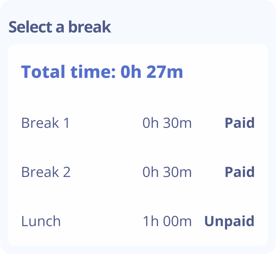Viewport: 276px width, 254px height.
Task: Click the Break 2 duration 0h 30m
Action: click(x=167, y=172)
